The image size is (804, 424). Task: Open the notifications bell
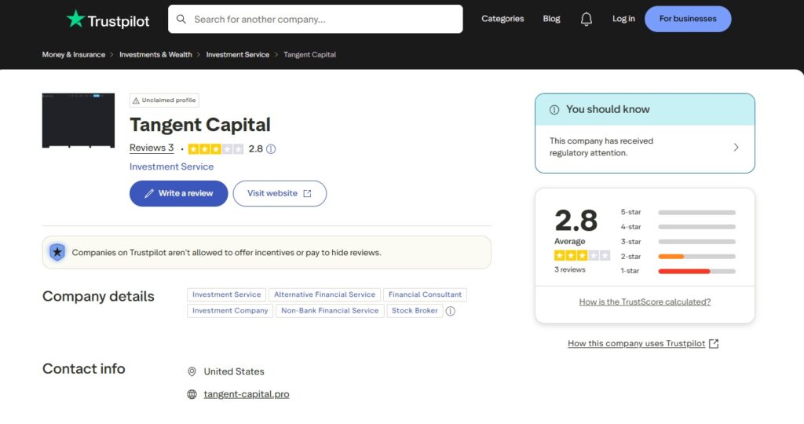point(586,19)
